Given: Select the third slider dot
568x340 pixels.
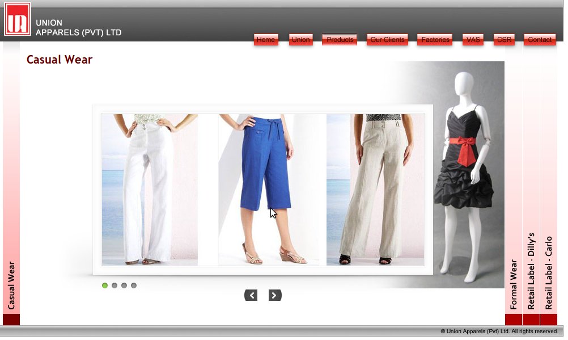Looking at the screenshot, I should click(124, 286).
